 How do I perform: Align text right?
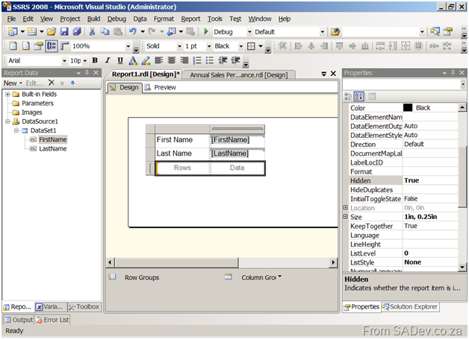(x=184, y=60)
